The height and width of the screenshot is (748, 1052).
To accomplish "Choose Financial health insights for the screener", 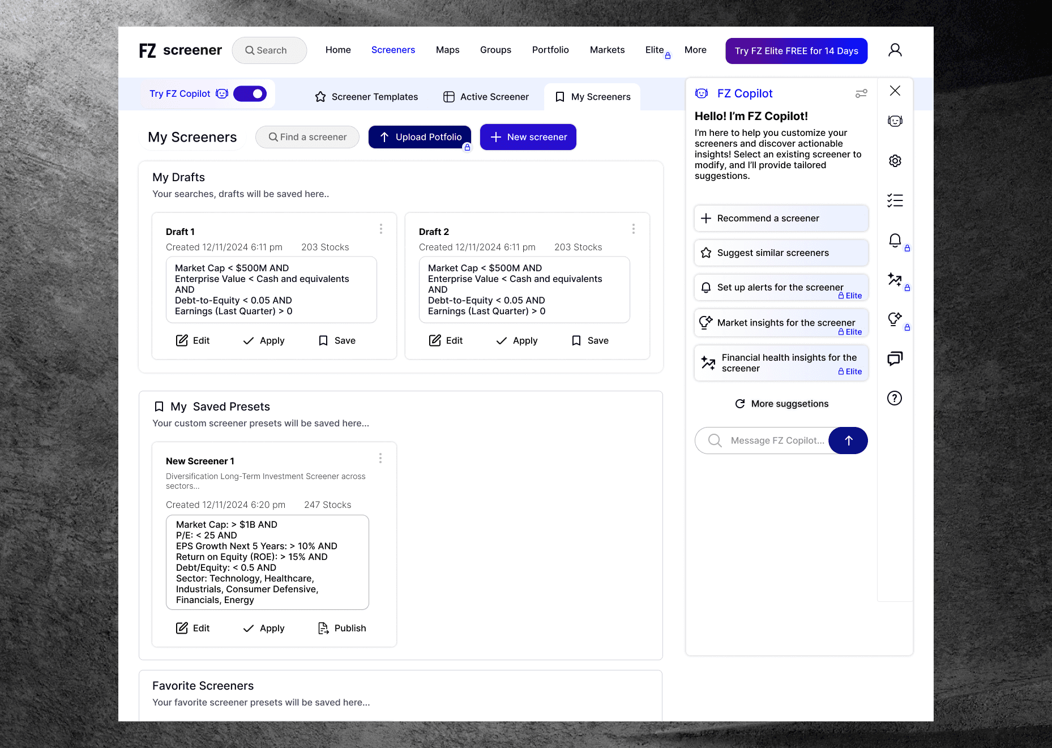I will [x=781, y=363].
